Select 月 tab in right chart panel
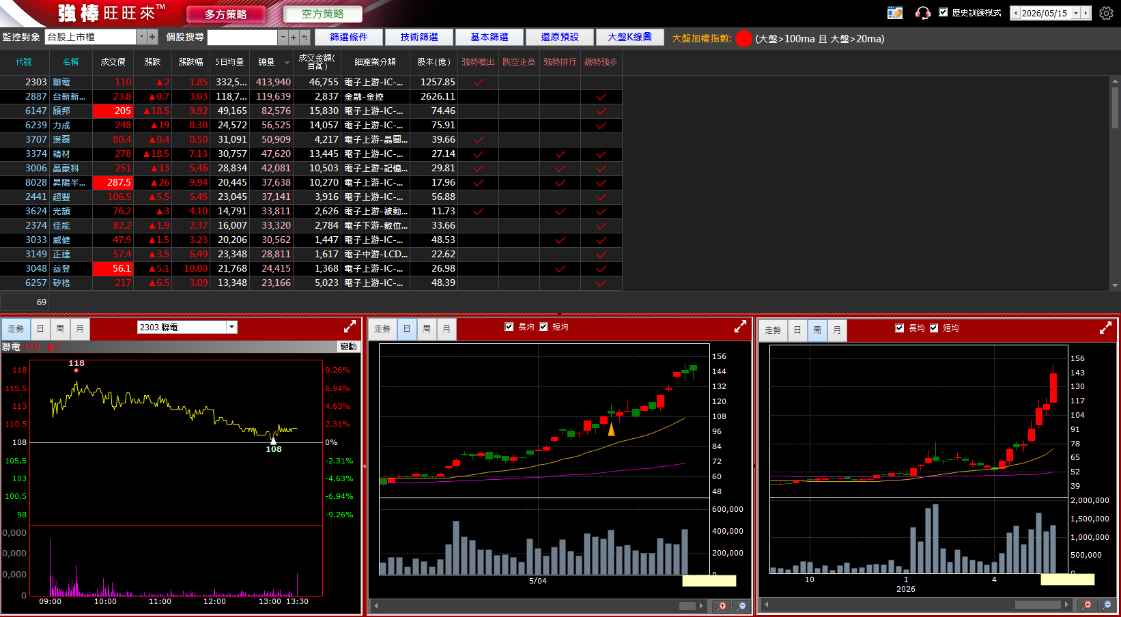The image size is (1121, 617). [837, 330]
